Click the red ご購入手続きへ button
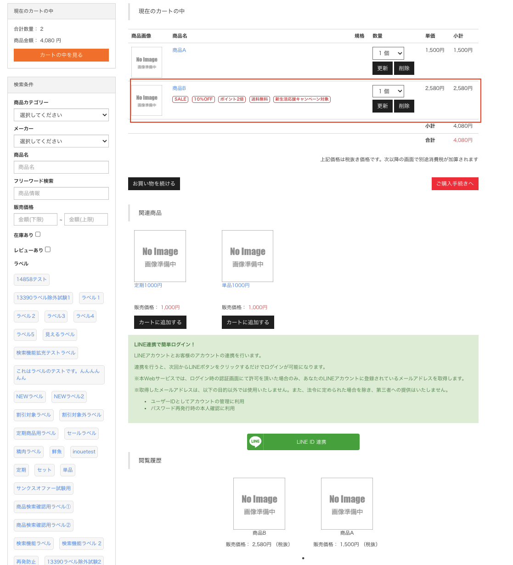The image size is (513, 565). click(455, 184)
